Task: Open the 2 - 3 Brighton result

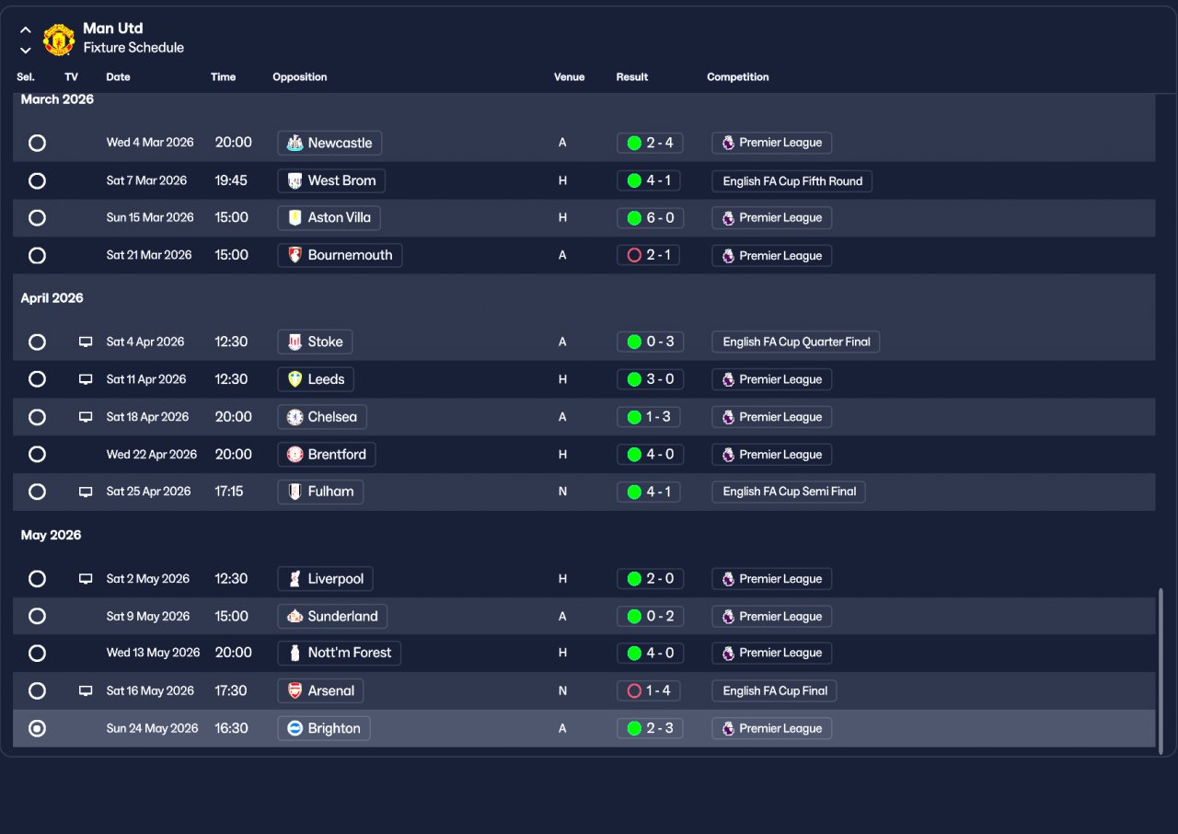Action: click(x=650, y=728)
